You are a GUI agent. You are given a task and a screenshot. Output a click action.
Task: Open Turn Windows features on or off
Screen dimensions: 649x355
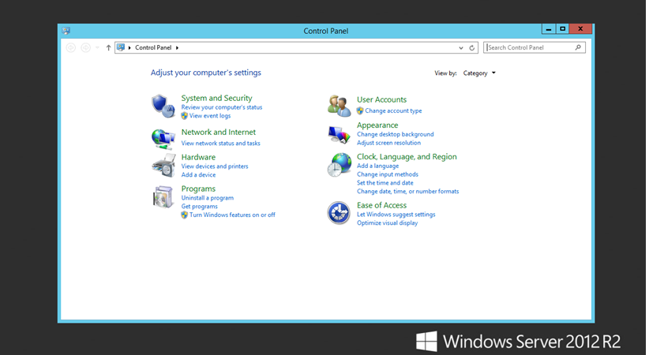coord(232,215)
